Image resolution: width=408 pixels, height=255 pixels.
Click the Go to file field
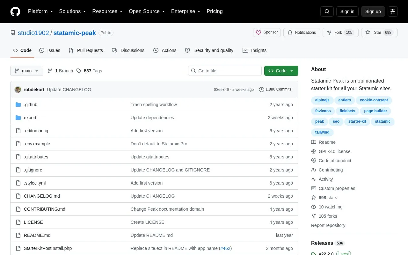tap(225, 71)
